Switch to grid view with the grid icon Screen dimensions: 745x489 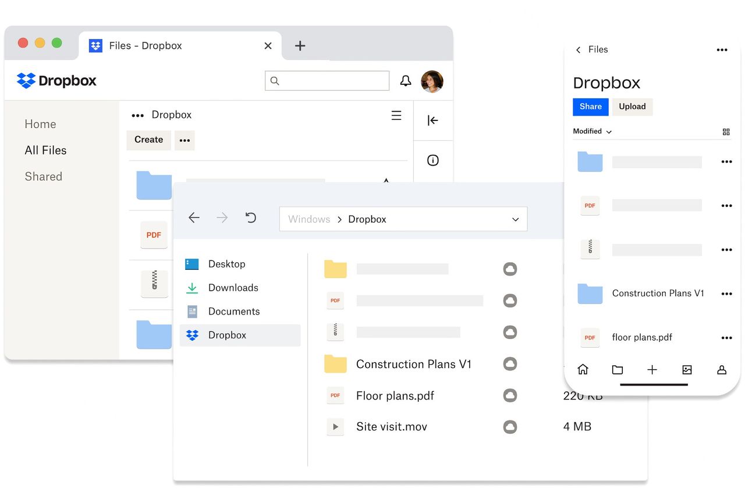(726, 131)
